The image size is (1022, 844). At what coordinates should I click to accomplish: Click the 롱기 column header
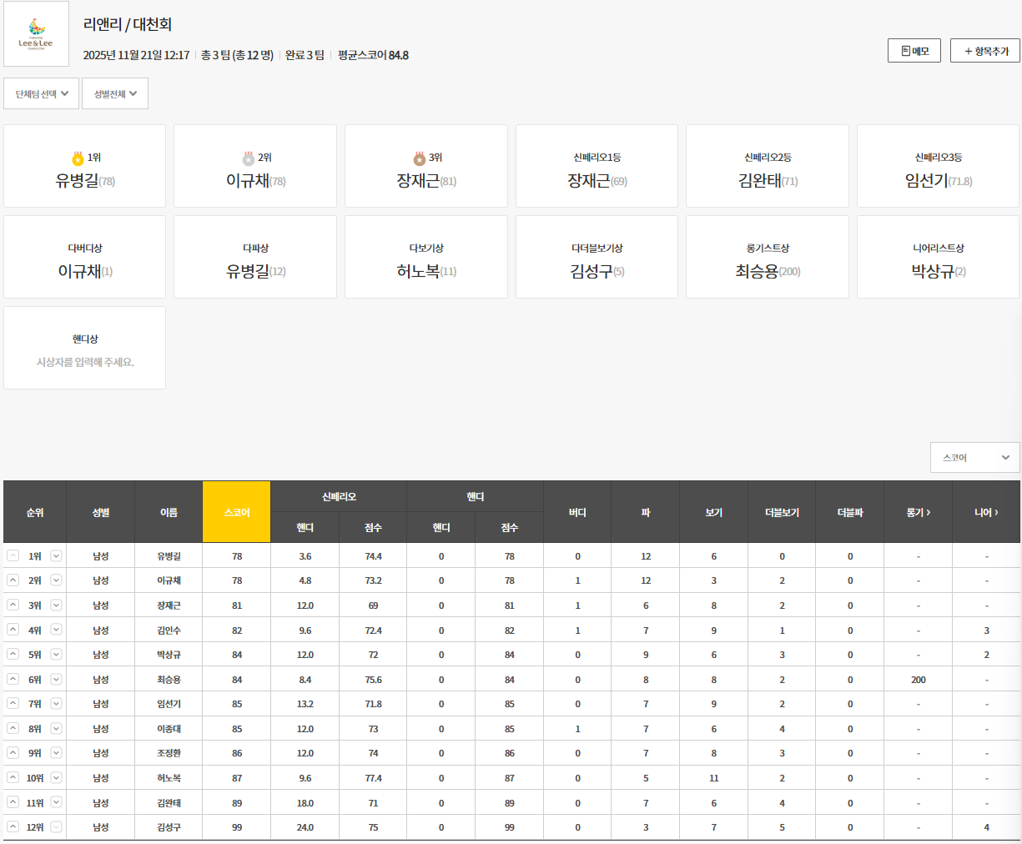[918, 512]
